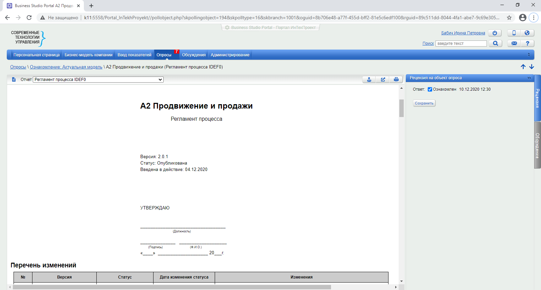Click the globe language icon

point(527,33)
